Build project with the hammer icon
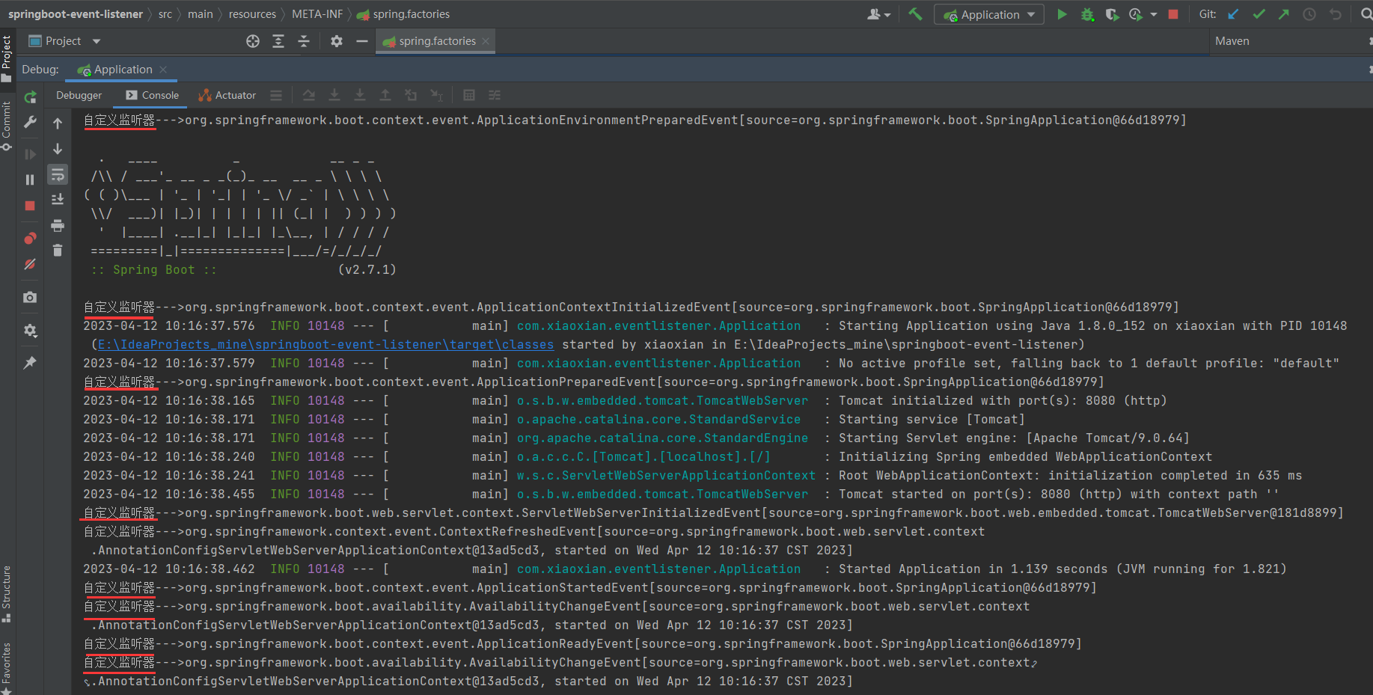This screenshot has height=695, width=1373. [x=915, y=14]
